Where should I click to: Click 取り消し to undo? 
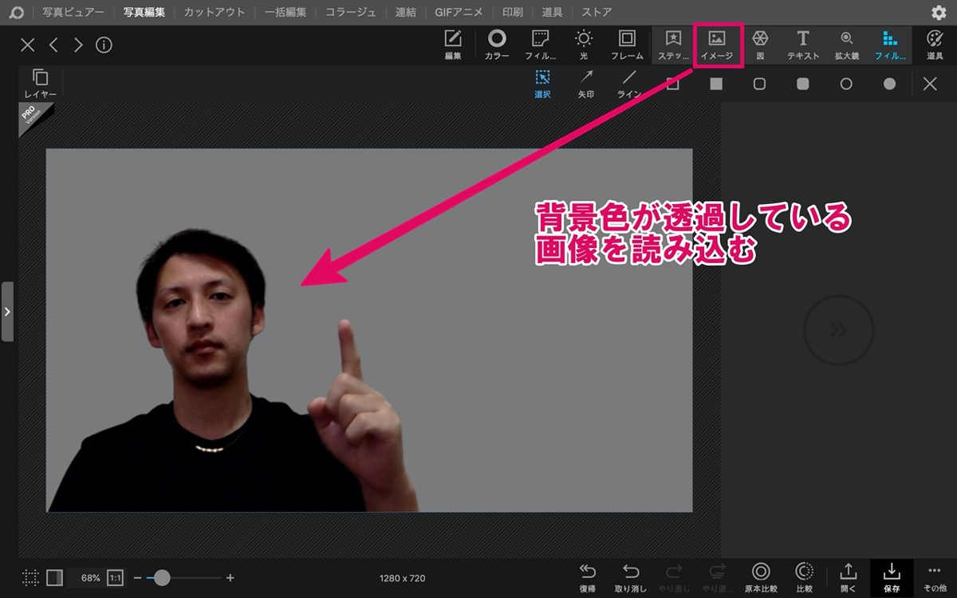[x=631, y=577]
